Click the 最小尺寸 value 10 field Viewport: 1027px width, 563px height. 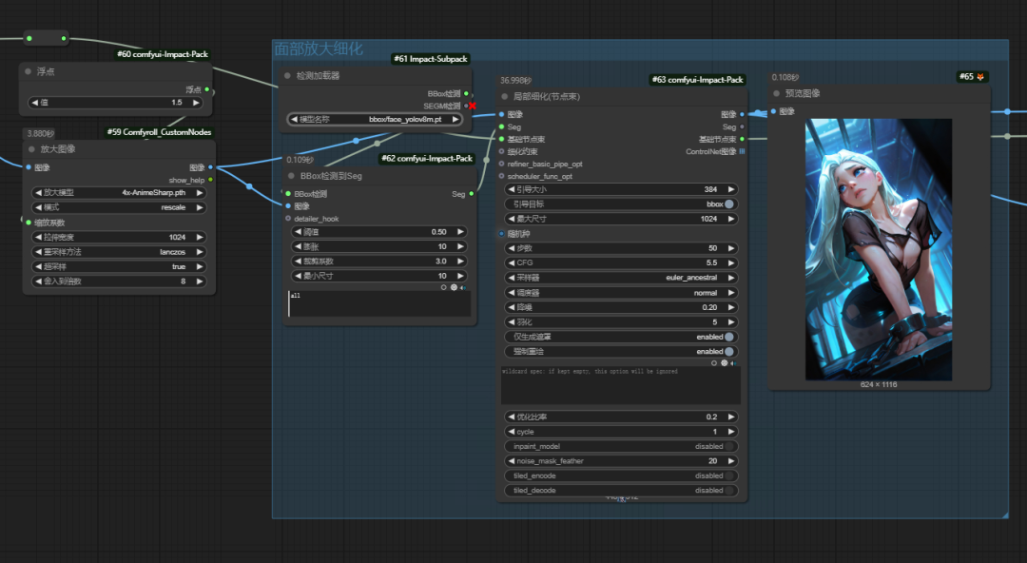tap(378, 276)
